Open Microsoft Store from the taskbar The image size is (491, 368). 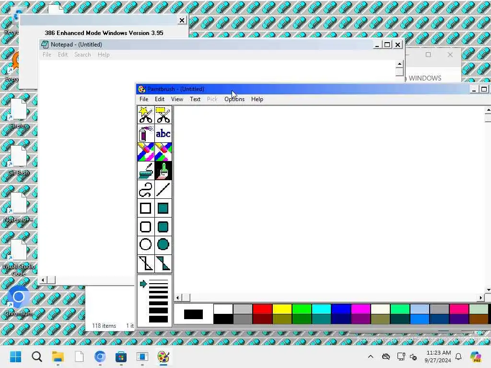tap(121, 356)
